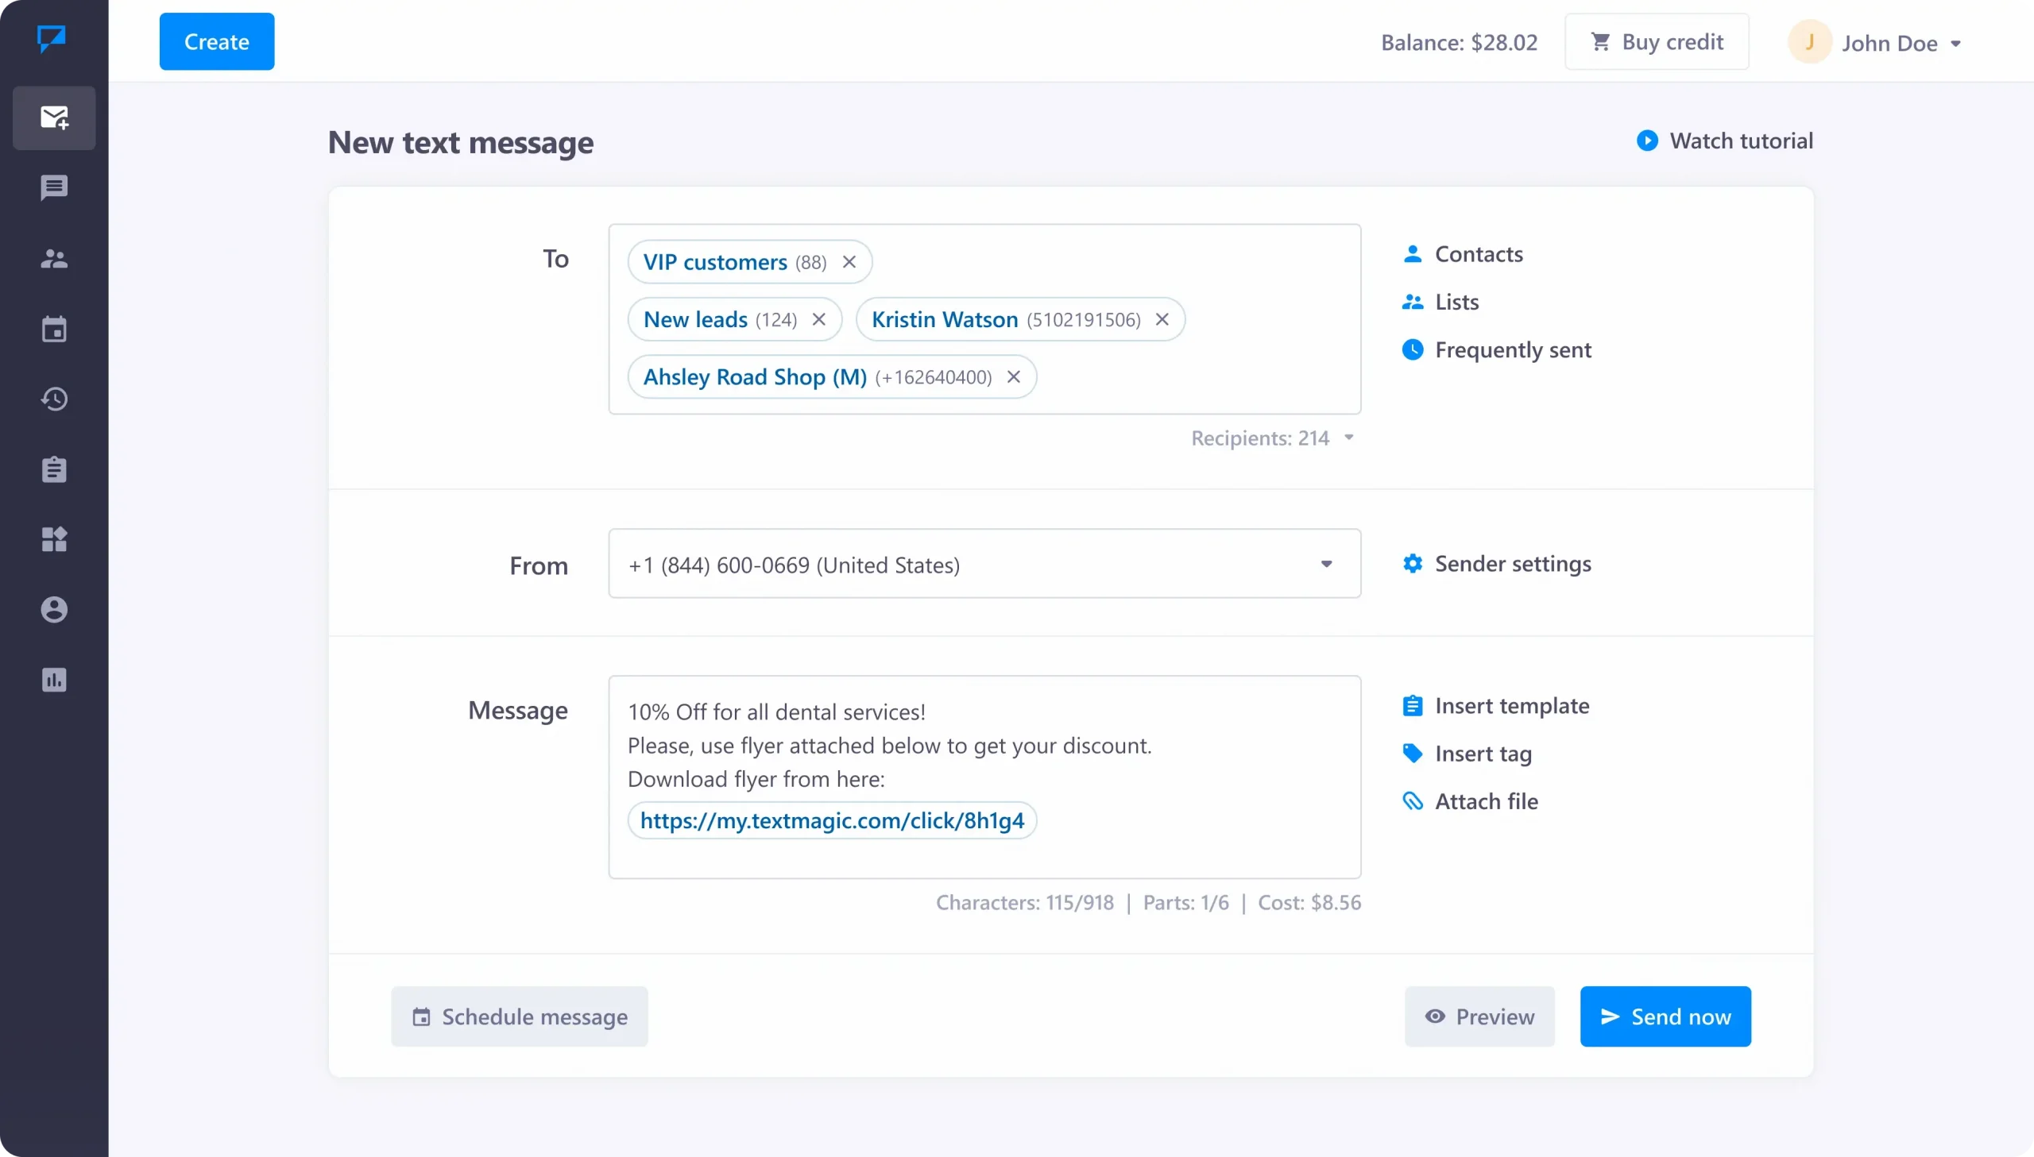The width and height of the screenshot is (2034, 1157).
Task: Click the Create button
Action: point(217,41)
